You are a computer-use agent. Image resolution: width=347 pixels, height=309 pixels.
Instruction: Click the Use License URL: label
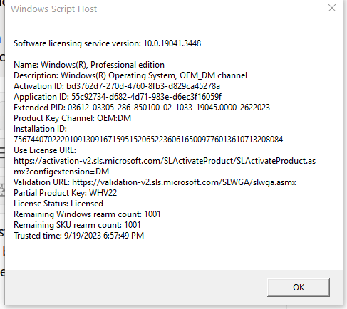45,150
